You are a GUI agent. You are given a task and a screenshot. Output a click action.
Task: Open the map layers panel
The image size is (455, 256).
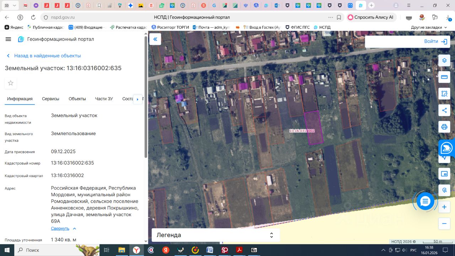click(x=444, y=60)
